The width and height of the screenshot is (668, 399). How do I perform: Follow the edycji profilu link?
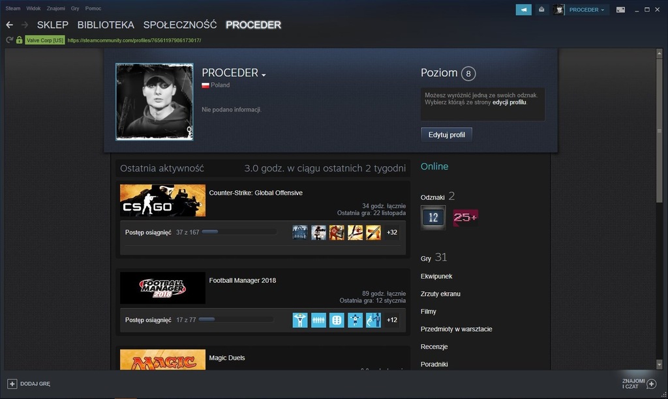point(509,102)
